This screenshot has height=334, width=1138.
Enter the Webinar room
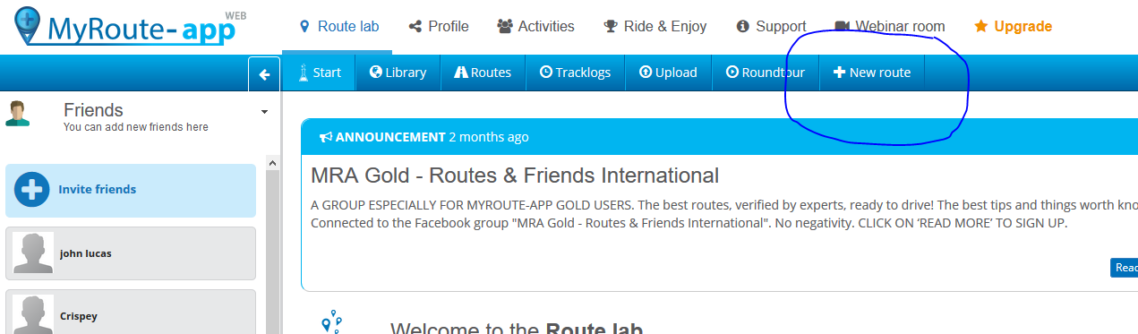click(x=889, y=27)
